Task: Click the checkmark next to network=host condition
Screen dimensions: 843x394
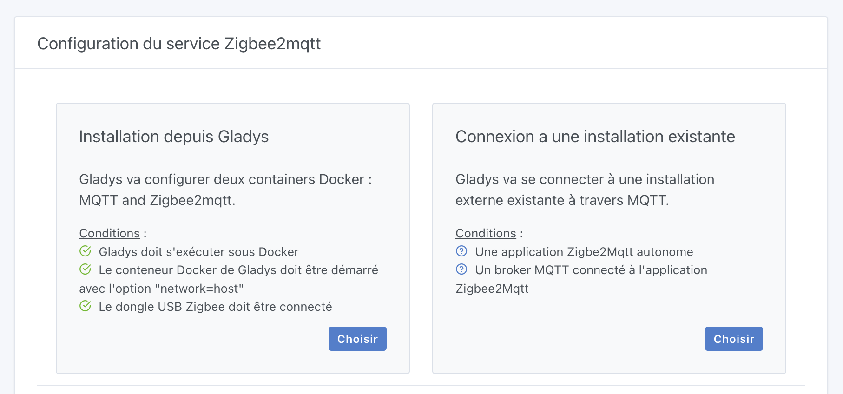Action: tap(86, 269)
